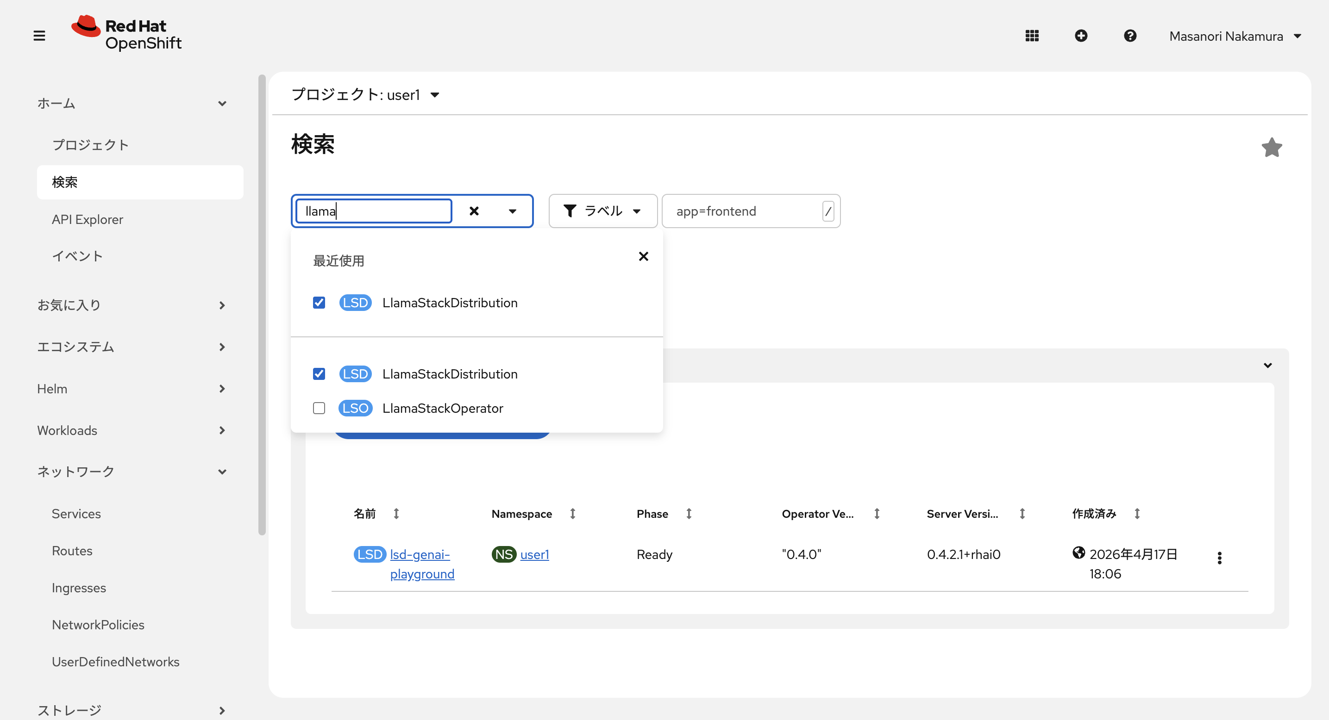Screen dimensions: 1329x720
Task: Uncheck LlamaStackDistribution in recently used list
Action: point(319,303)
